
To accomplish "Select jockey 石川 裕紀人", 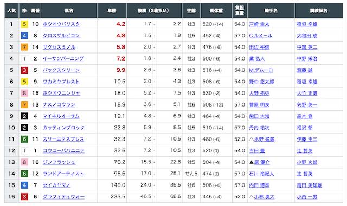I will (261, 174).
